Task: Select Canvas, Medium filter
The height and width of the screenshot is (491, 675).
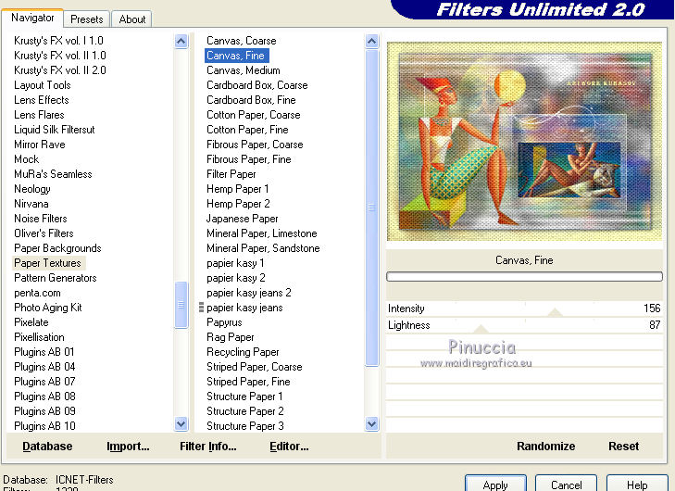Action: pos(243,70)
